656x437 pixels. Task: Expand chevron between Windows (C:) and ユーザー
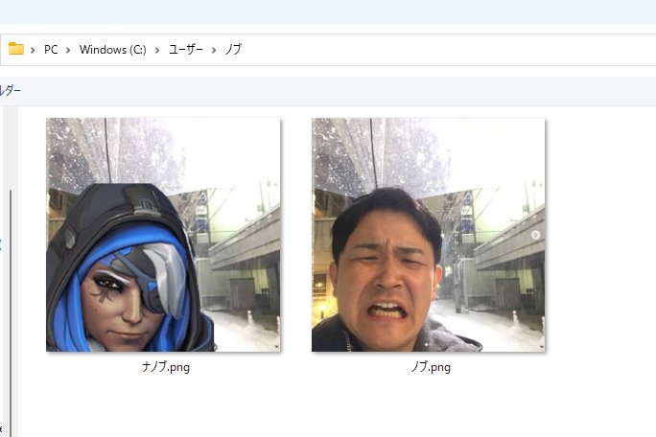(x=157, y=50)
